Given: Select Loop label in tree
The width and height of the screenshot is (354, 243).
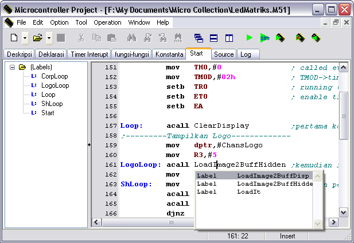Looking at the screenshot, I should (x=48, y=95).
